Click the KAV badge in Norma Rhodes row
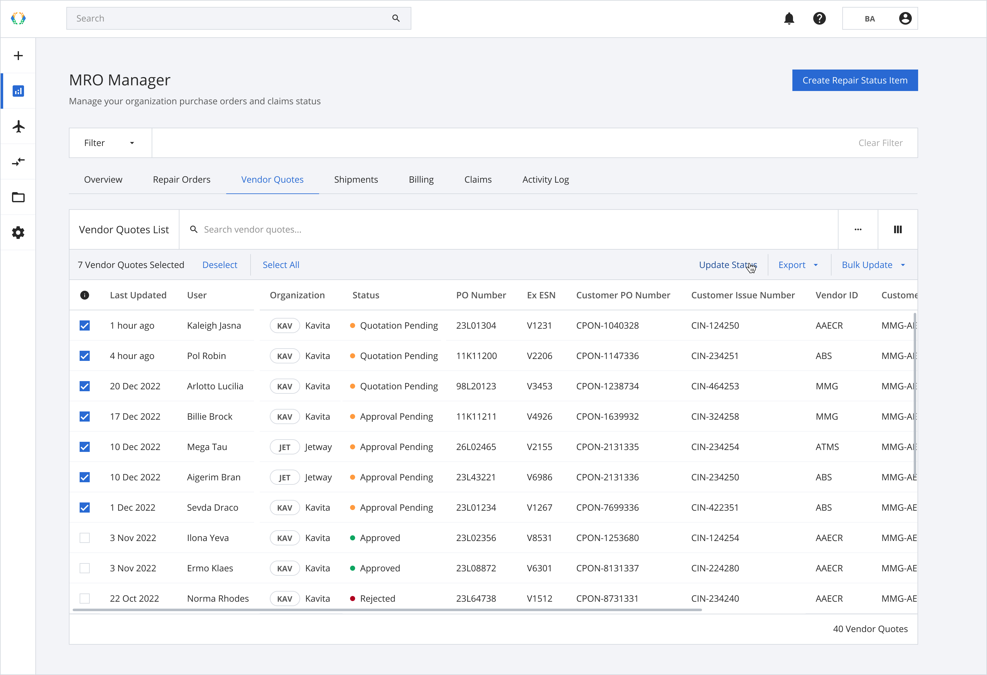Image resolution: width=987 pixels, height=675 pixels. pyautogui.click(x=285, y=599)
